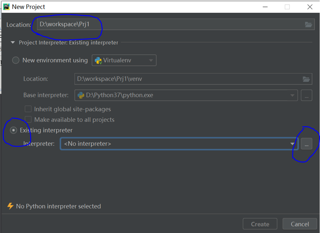Click the project Location path field

(x=176, y=24)
